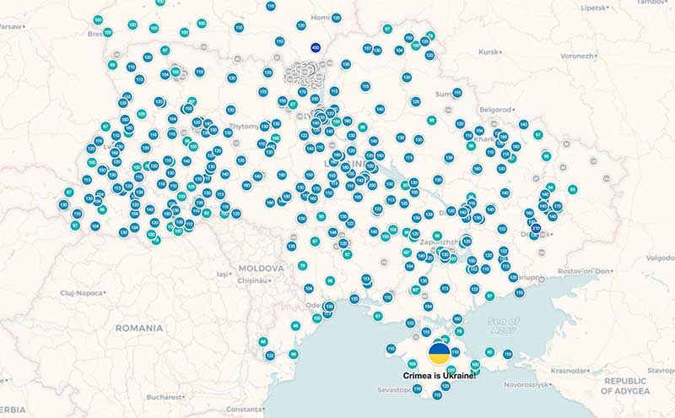The image size is (675, 418).
Task: Click the 110 marker overlapping Sumy label
Action: [456, 92]
